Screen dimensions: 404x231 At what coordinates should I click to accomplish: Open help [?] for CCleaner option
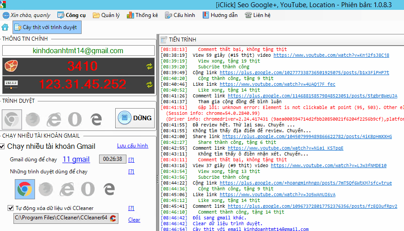click(x=131, y=208)
